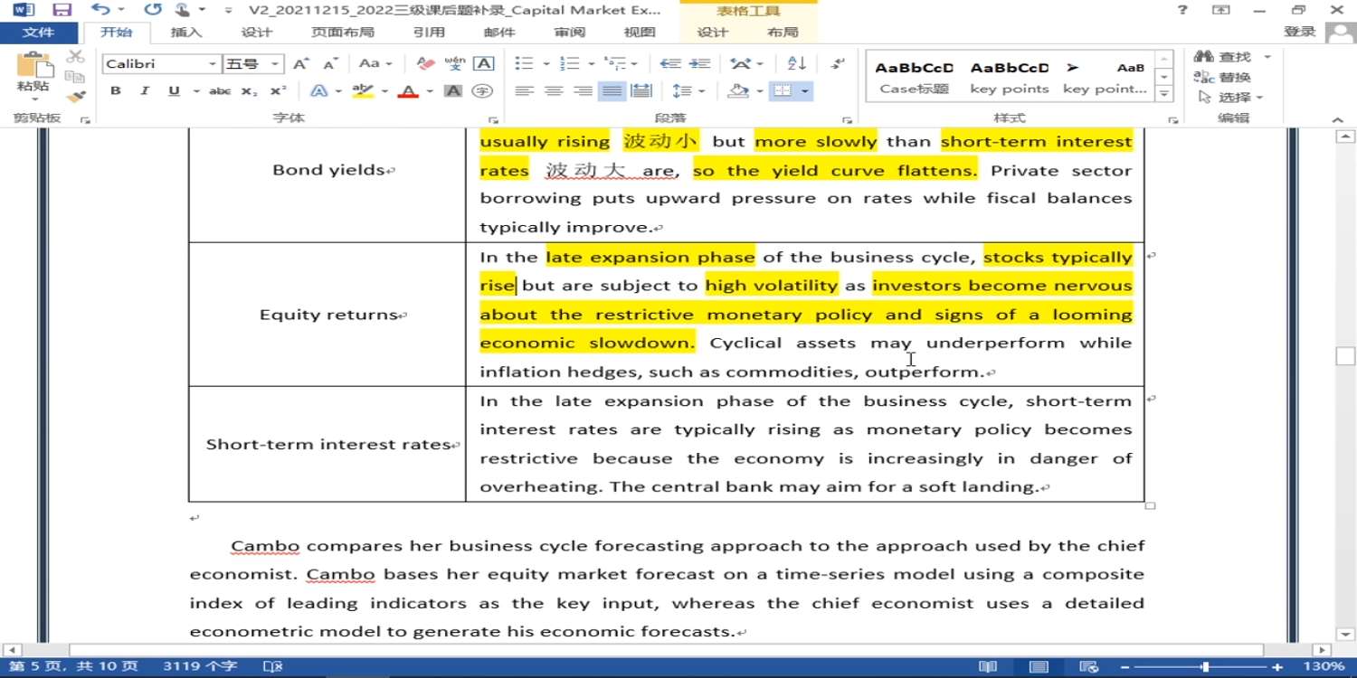
Task: Toggle Bold formatting
Action: 116,91
